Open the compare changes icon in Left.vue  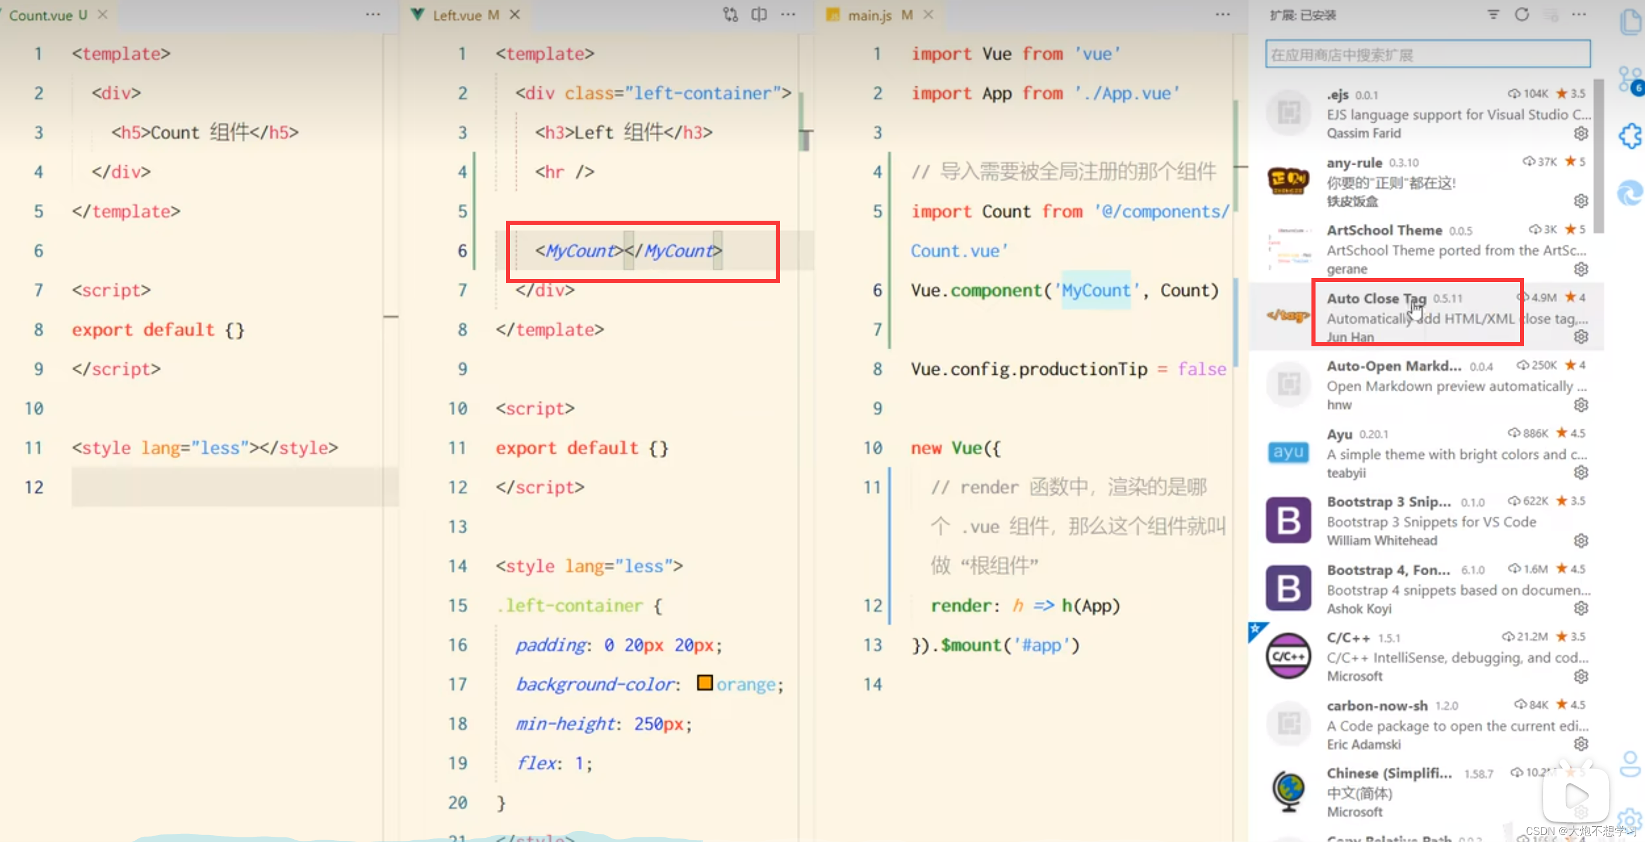tap(731, 14)
